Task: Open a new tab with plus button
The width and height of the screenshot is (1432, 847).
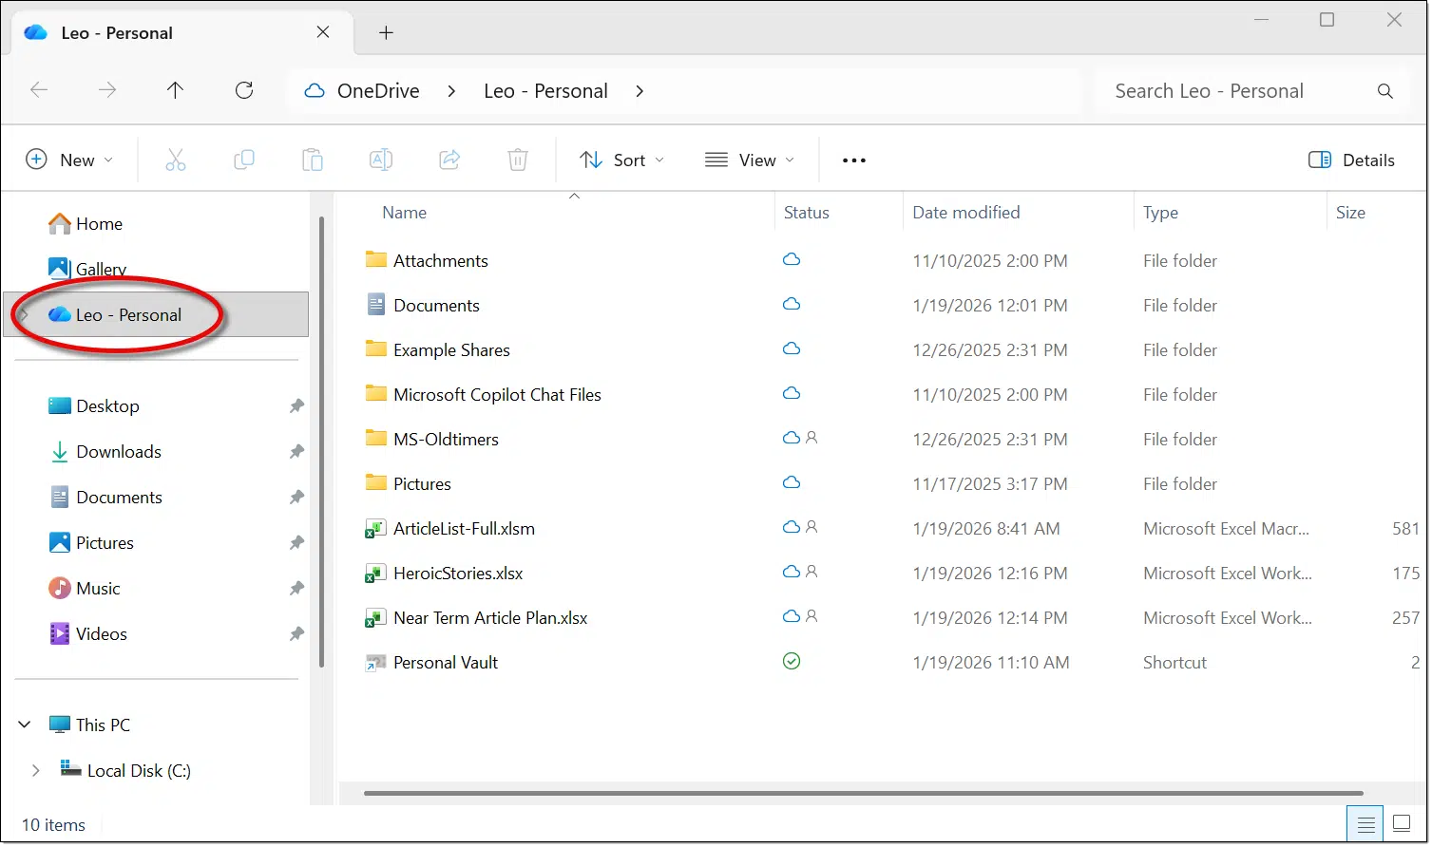Action: click(x=386, y=33)
